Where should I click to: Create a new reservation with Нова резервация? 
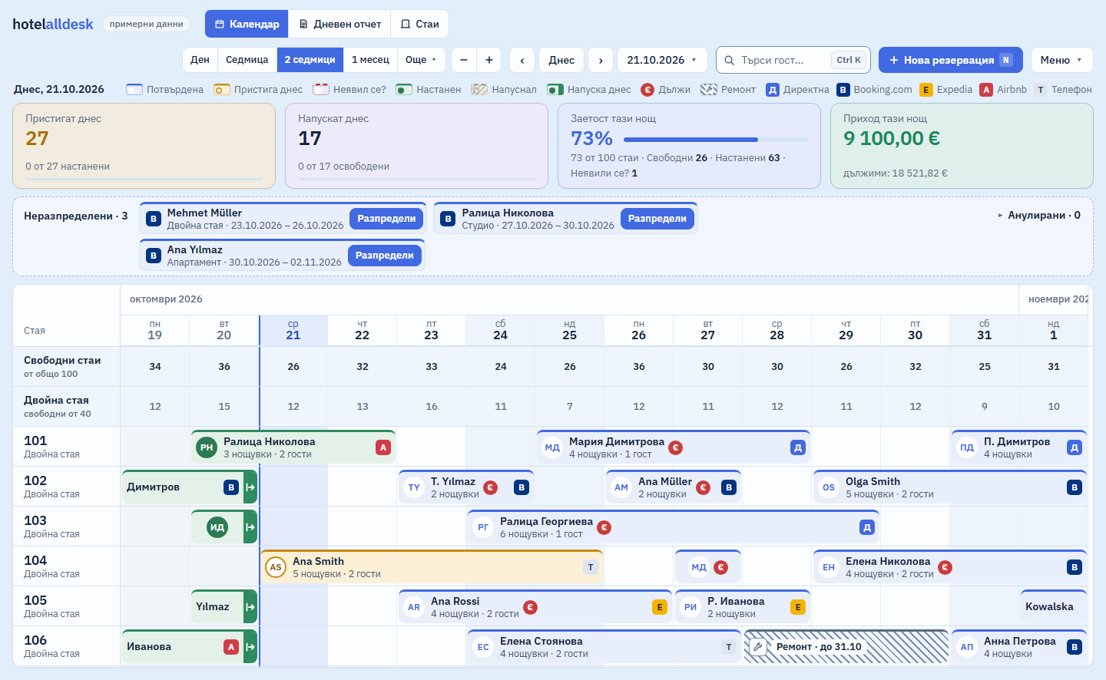(x=950, y=60)
